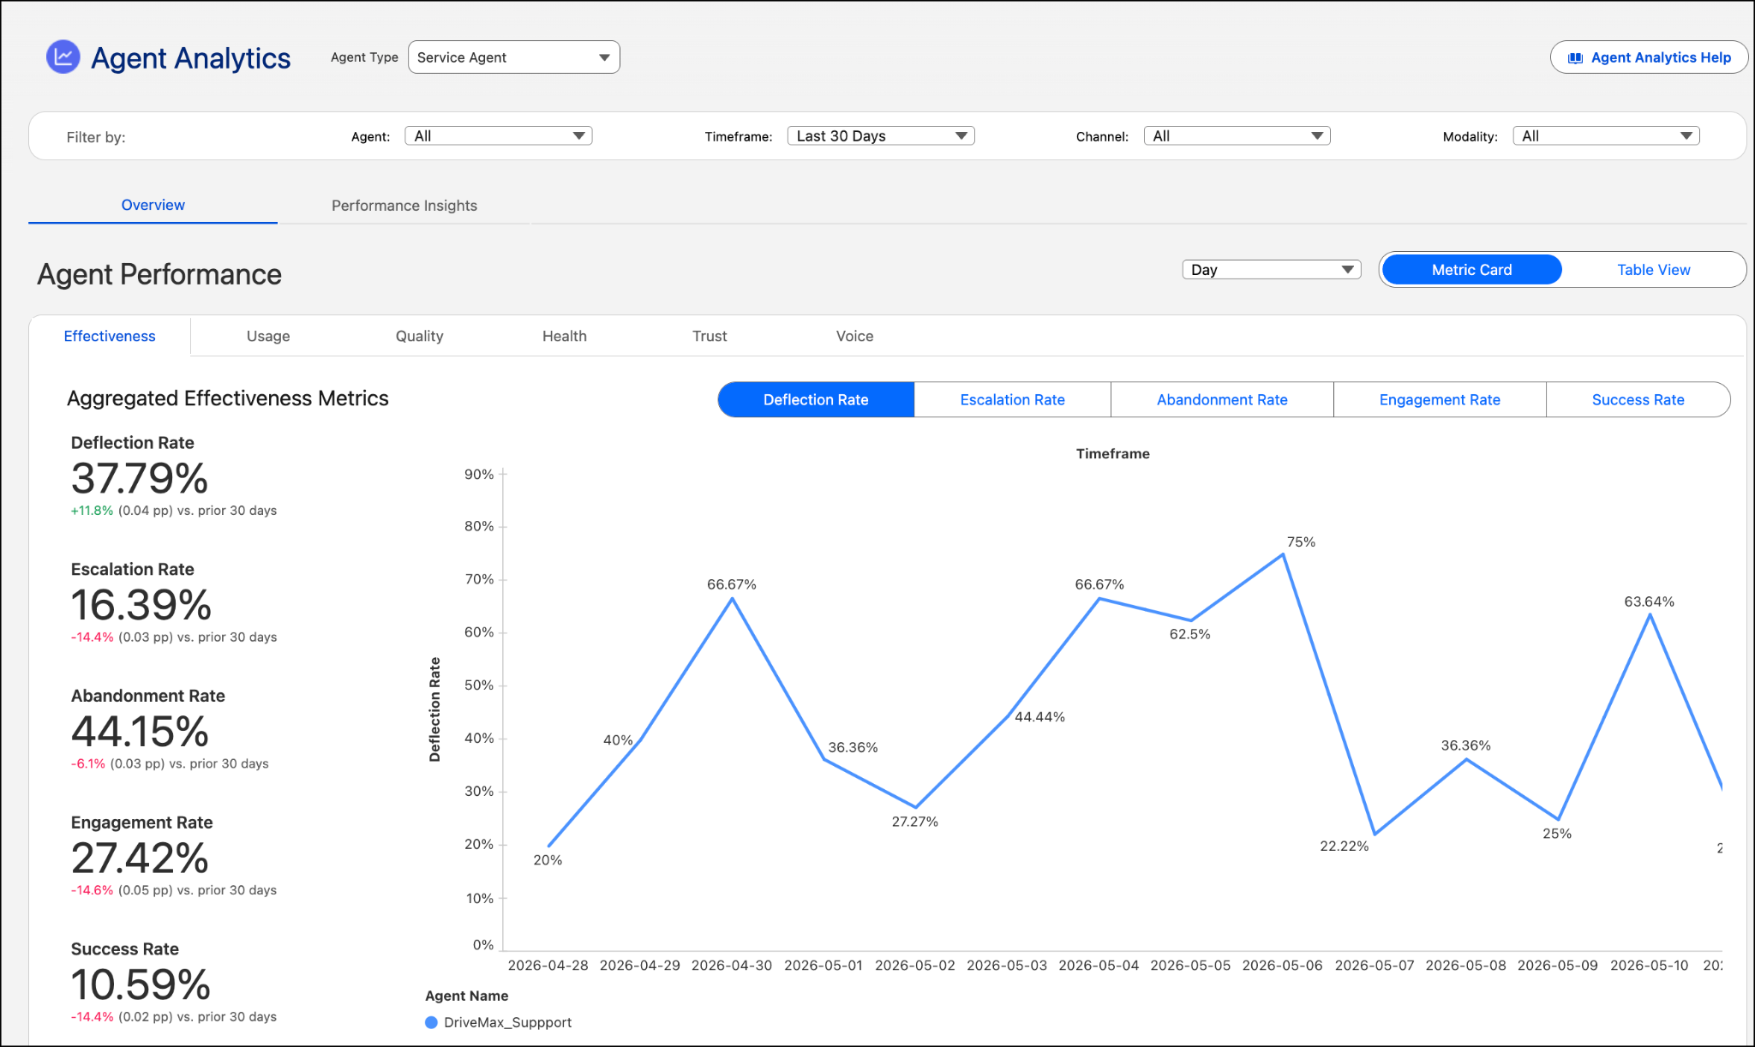Click the 25% data point label
The width and height of the screenshot is (1755, 1047).
point(1557,834)
